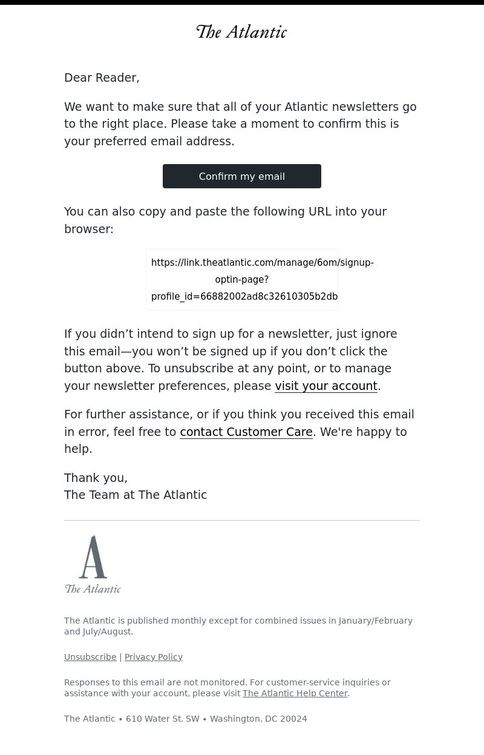Click The Atlantic wordmark beneath the A emblem
The height and width of the screenshot is (755, 484).
[93, 588]
